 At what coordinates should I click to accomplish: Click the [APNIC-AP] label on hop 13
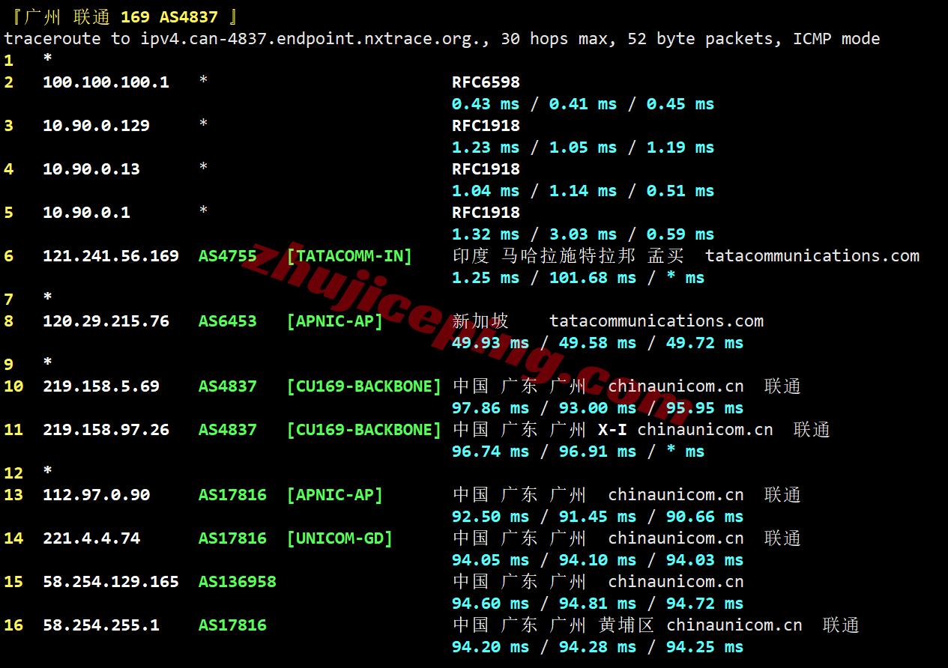335,495
